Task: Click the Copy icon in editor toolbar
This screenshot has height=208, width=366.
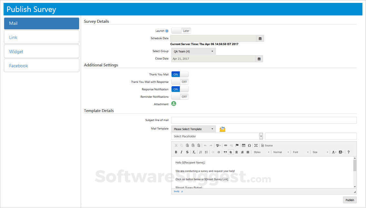Action: pos(182,145)
